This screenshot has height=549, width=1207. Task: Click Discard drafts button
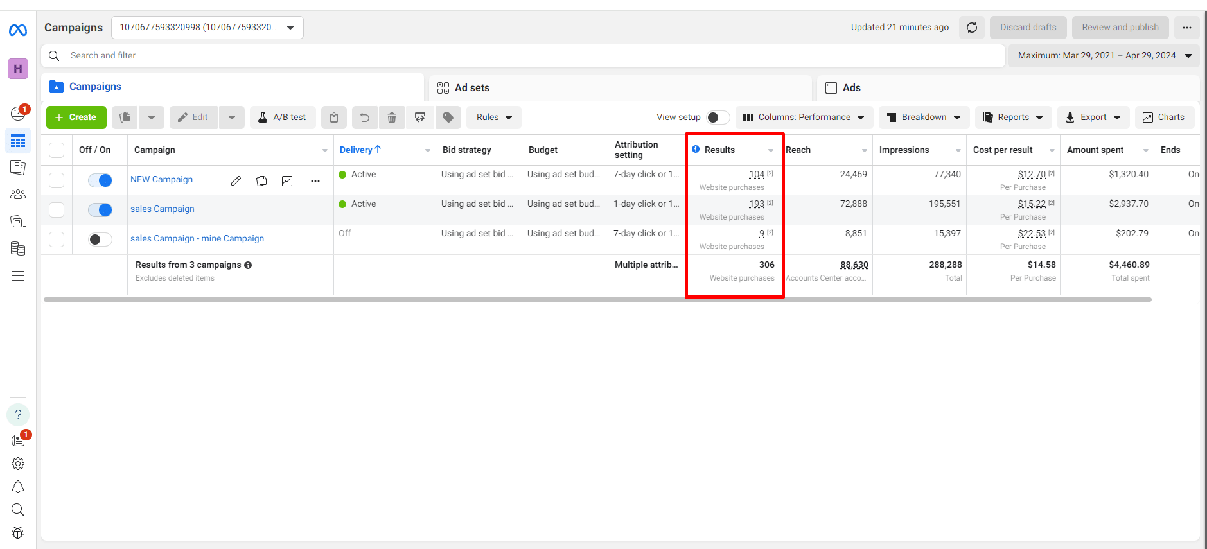point(1028,28)
